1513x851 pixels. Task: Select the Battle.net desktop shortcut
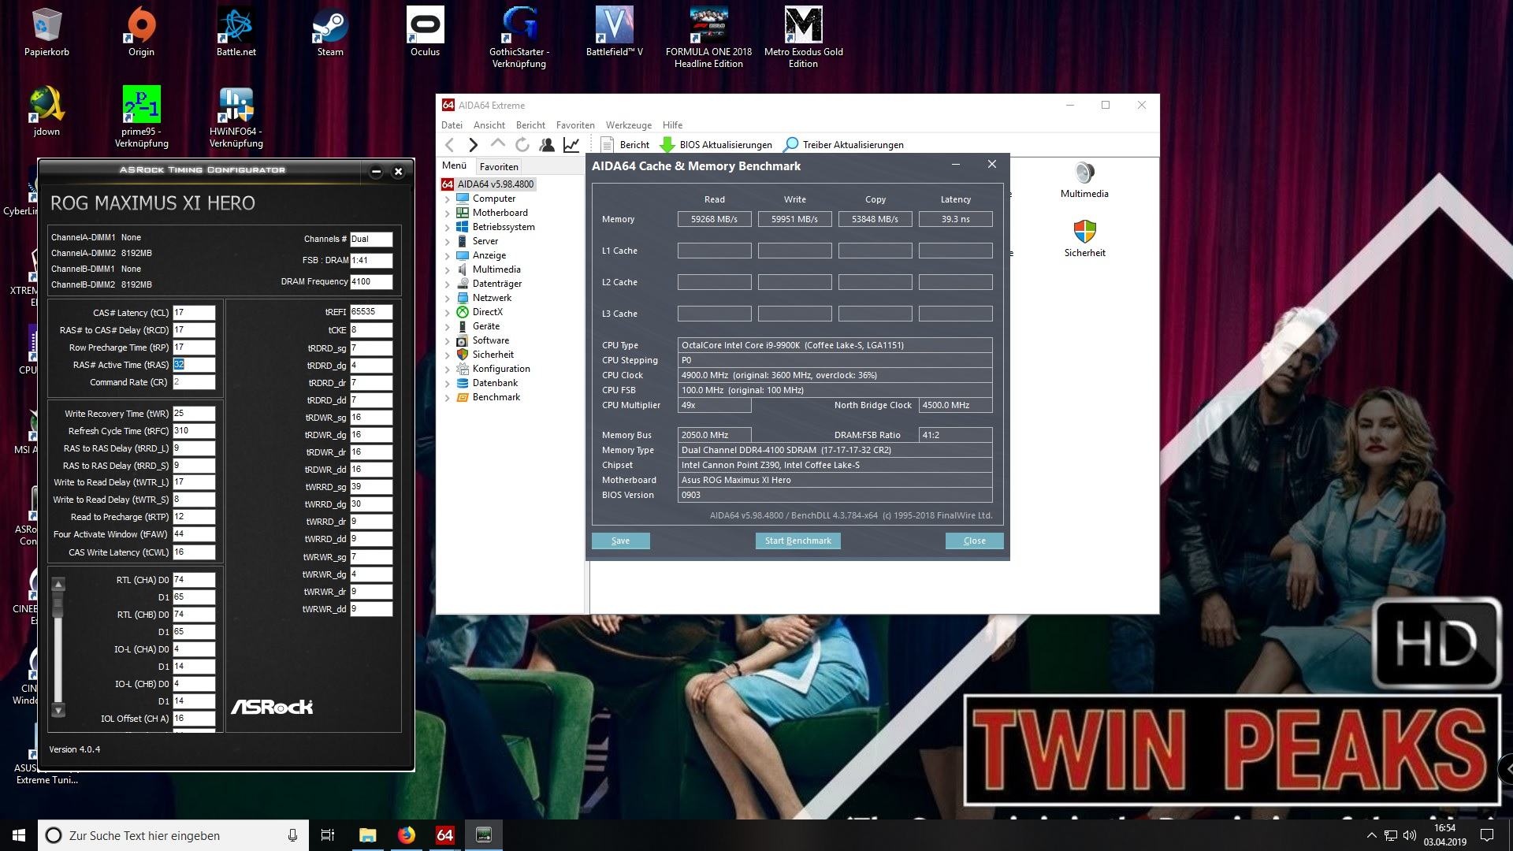[236, 32]
